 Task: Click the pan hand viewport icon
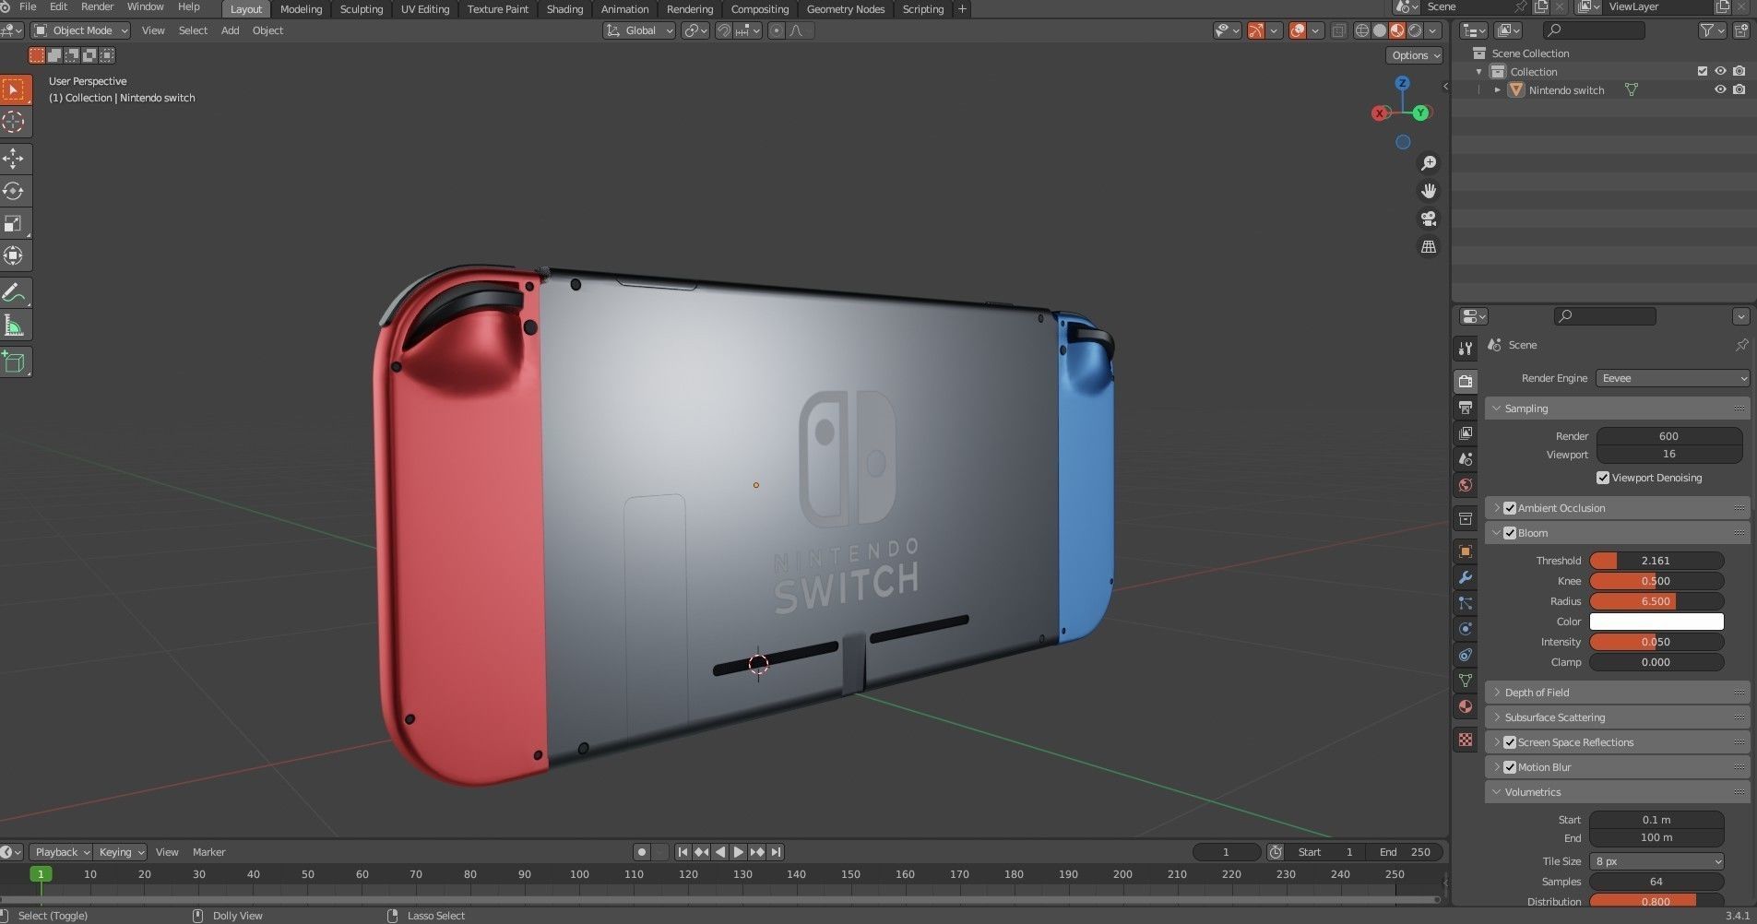point(1429,191)
